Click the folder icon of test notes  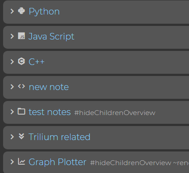[21, 112]
